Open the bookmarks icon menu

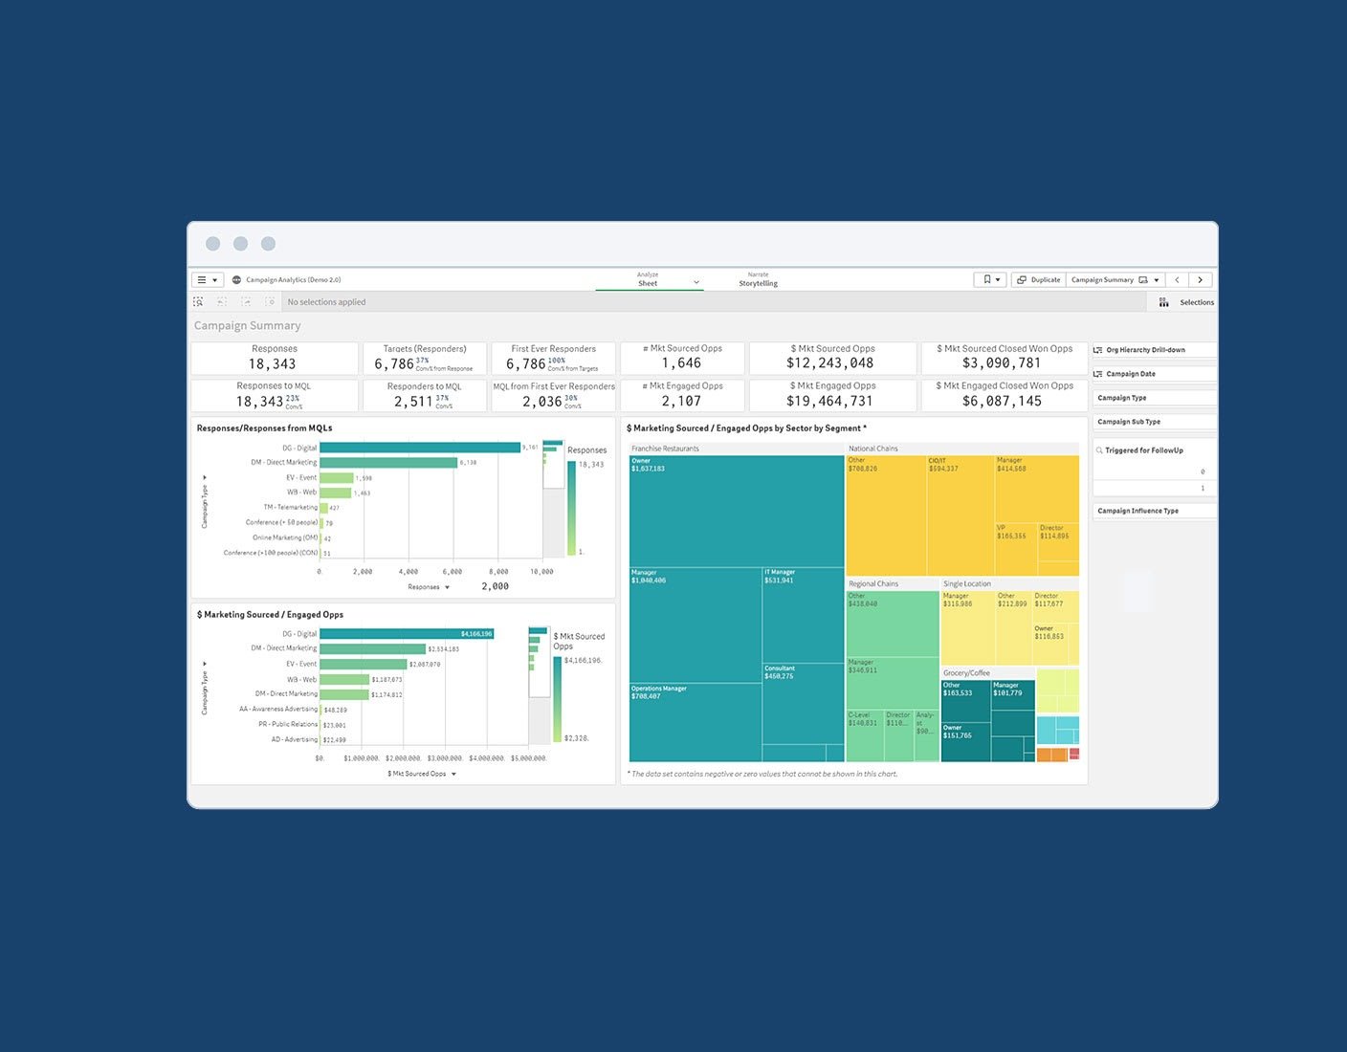pyautogui.click(x=991, y=280)
